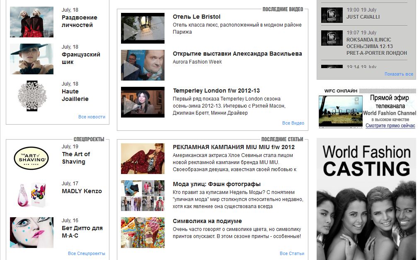
Task: Open The Art of Shaving logo
Action: (31, 158)
